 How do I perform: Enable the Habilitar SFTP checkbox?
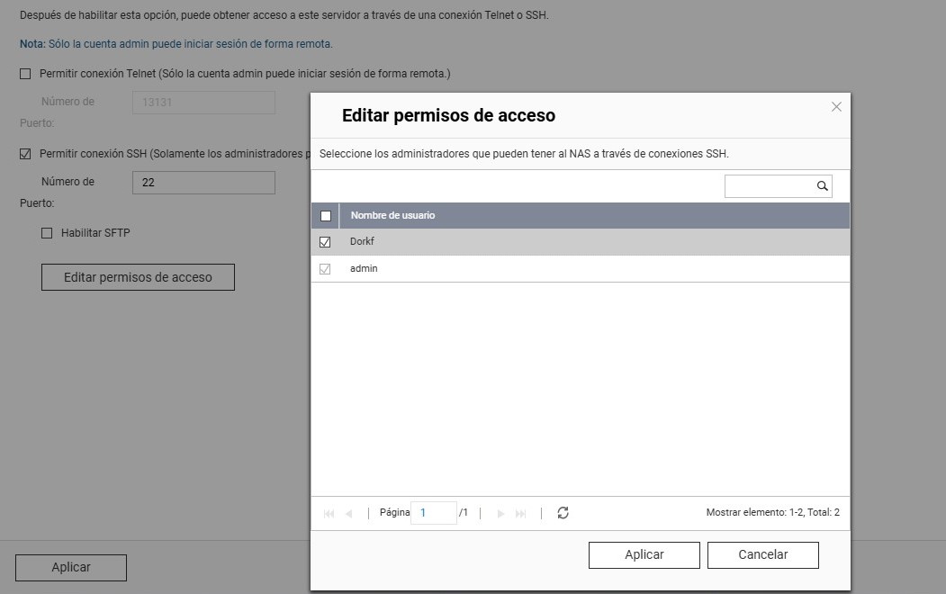pos(47,233)
